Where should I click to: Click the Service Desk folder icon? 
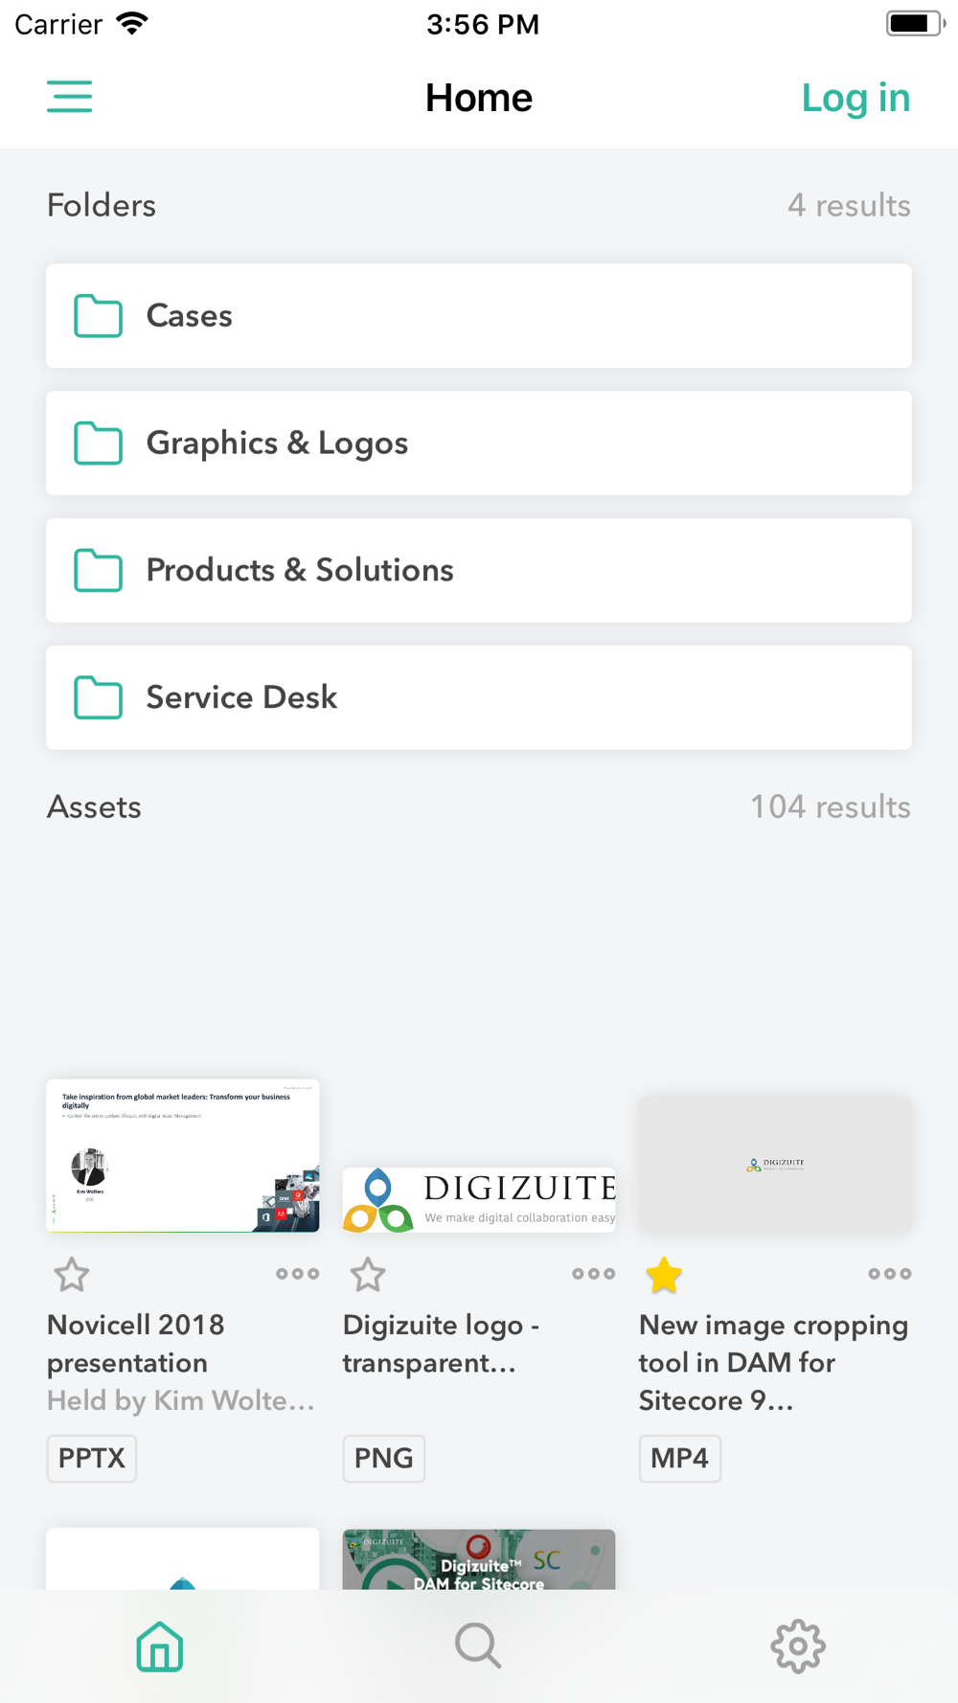[x=99, y=697]
